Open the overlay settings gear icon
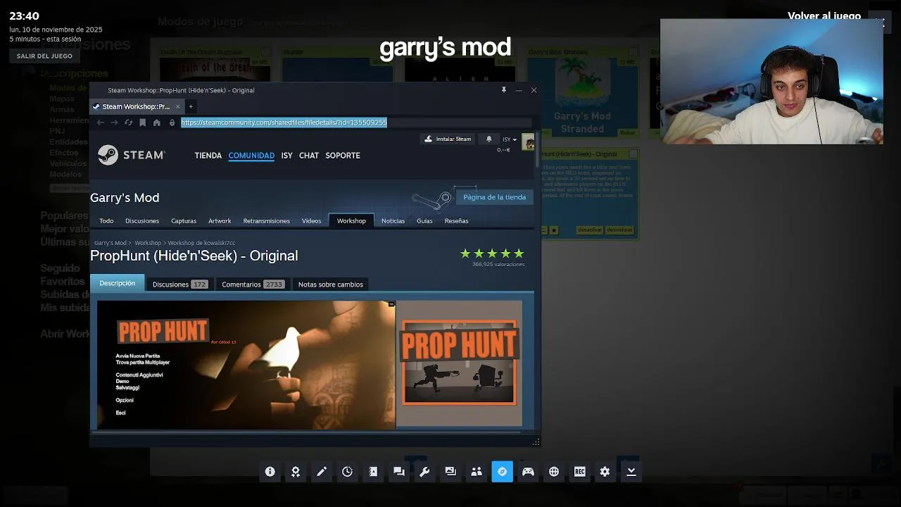This screenshot has width=901, height=507. (605, 472)
